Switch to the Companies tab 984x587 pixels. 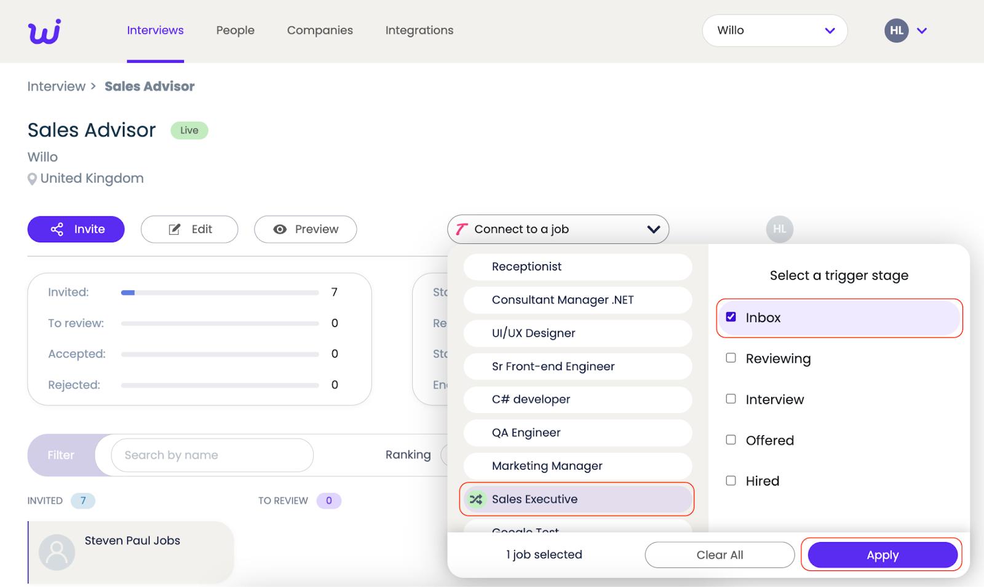pyautogui.click(x=320, y=30)
